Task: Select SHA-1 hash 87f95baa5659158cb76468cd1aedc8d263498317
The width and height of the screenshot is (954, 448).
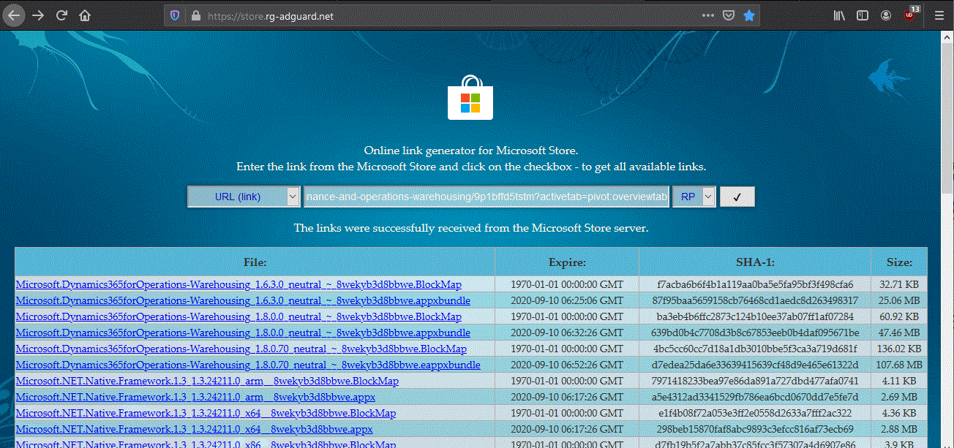Action: [755, 300]
